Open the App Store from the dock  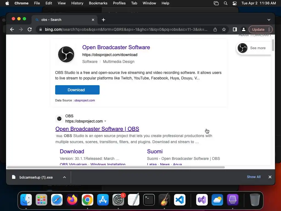pos(103,200)
